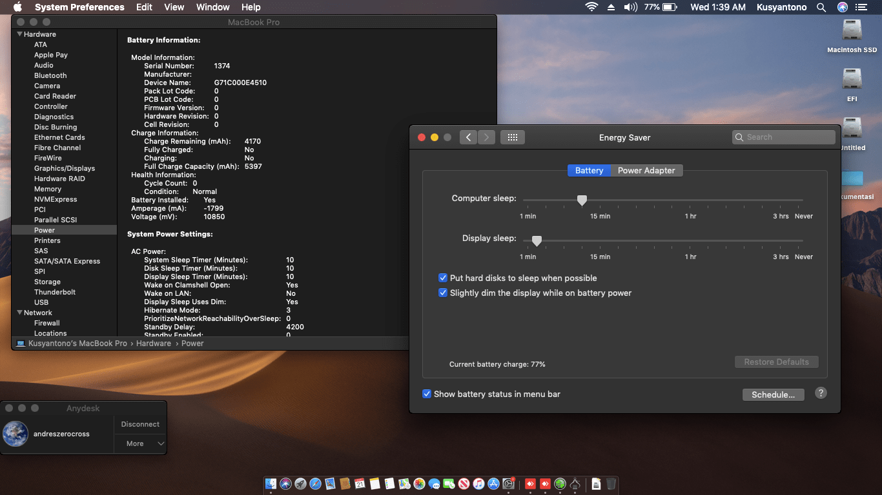Collapse the Hardware section triangle
Image resolution: width=882 pixels, height=495 pixels.
[19, 34]
